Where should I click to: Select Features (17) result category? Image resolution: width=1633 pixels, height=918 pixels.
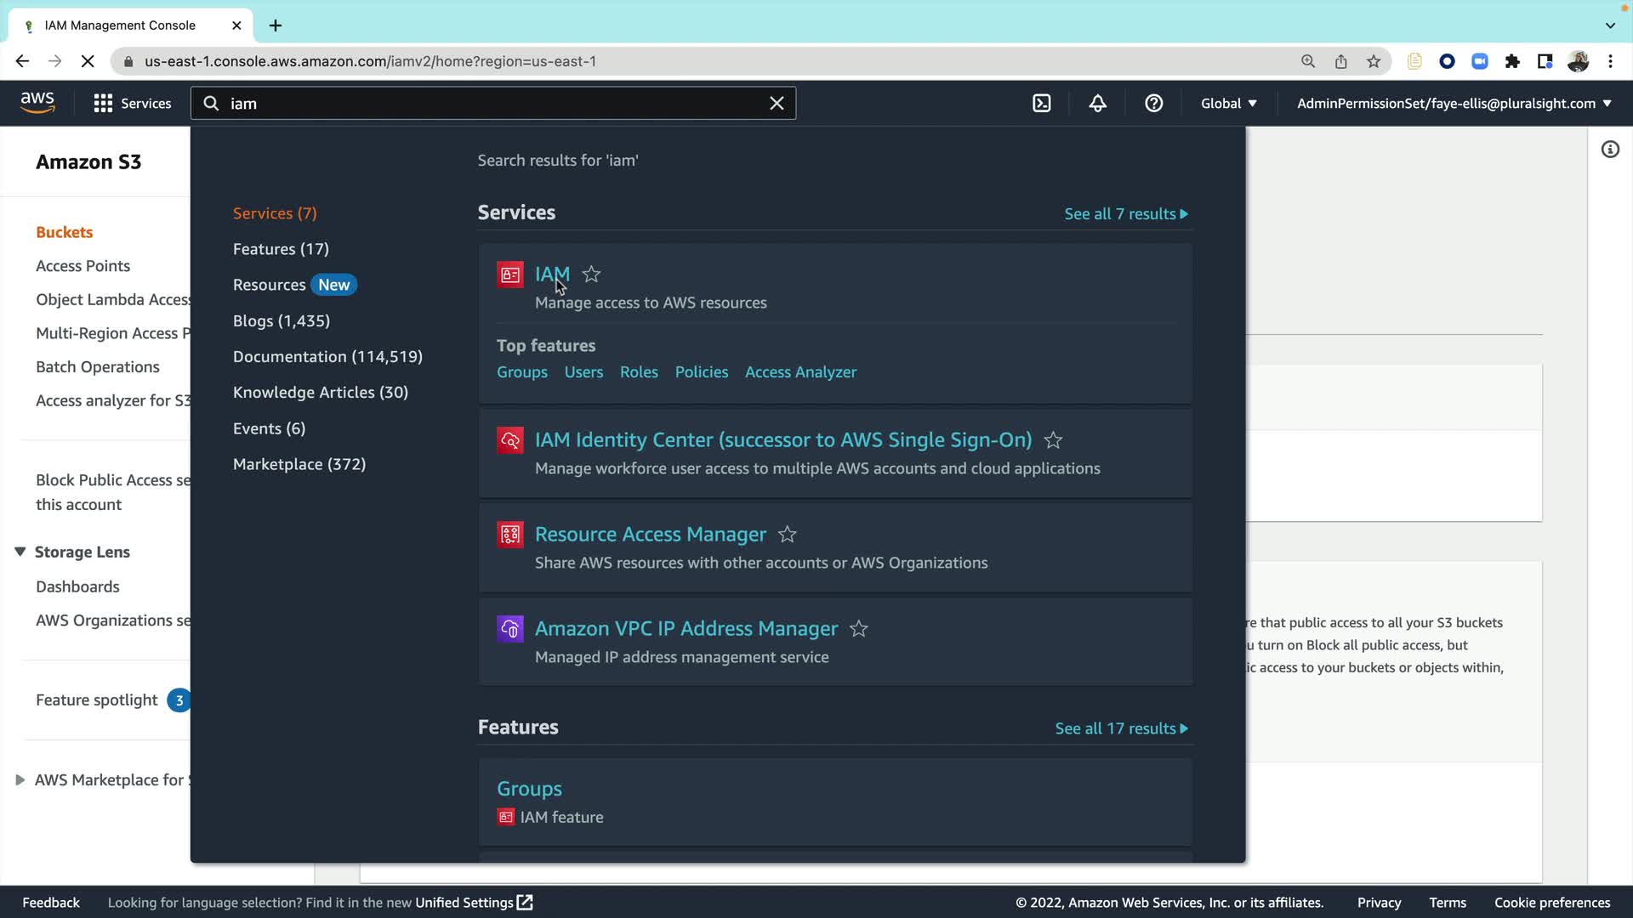coord(281,249)
